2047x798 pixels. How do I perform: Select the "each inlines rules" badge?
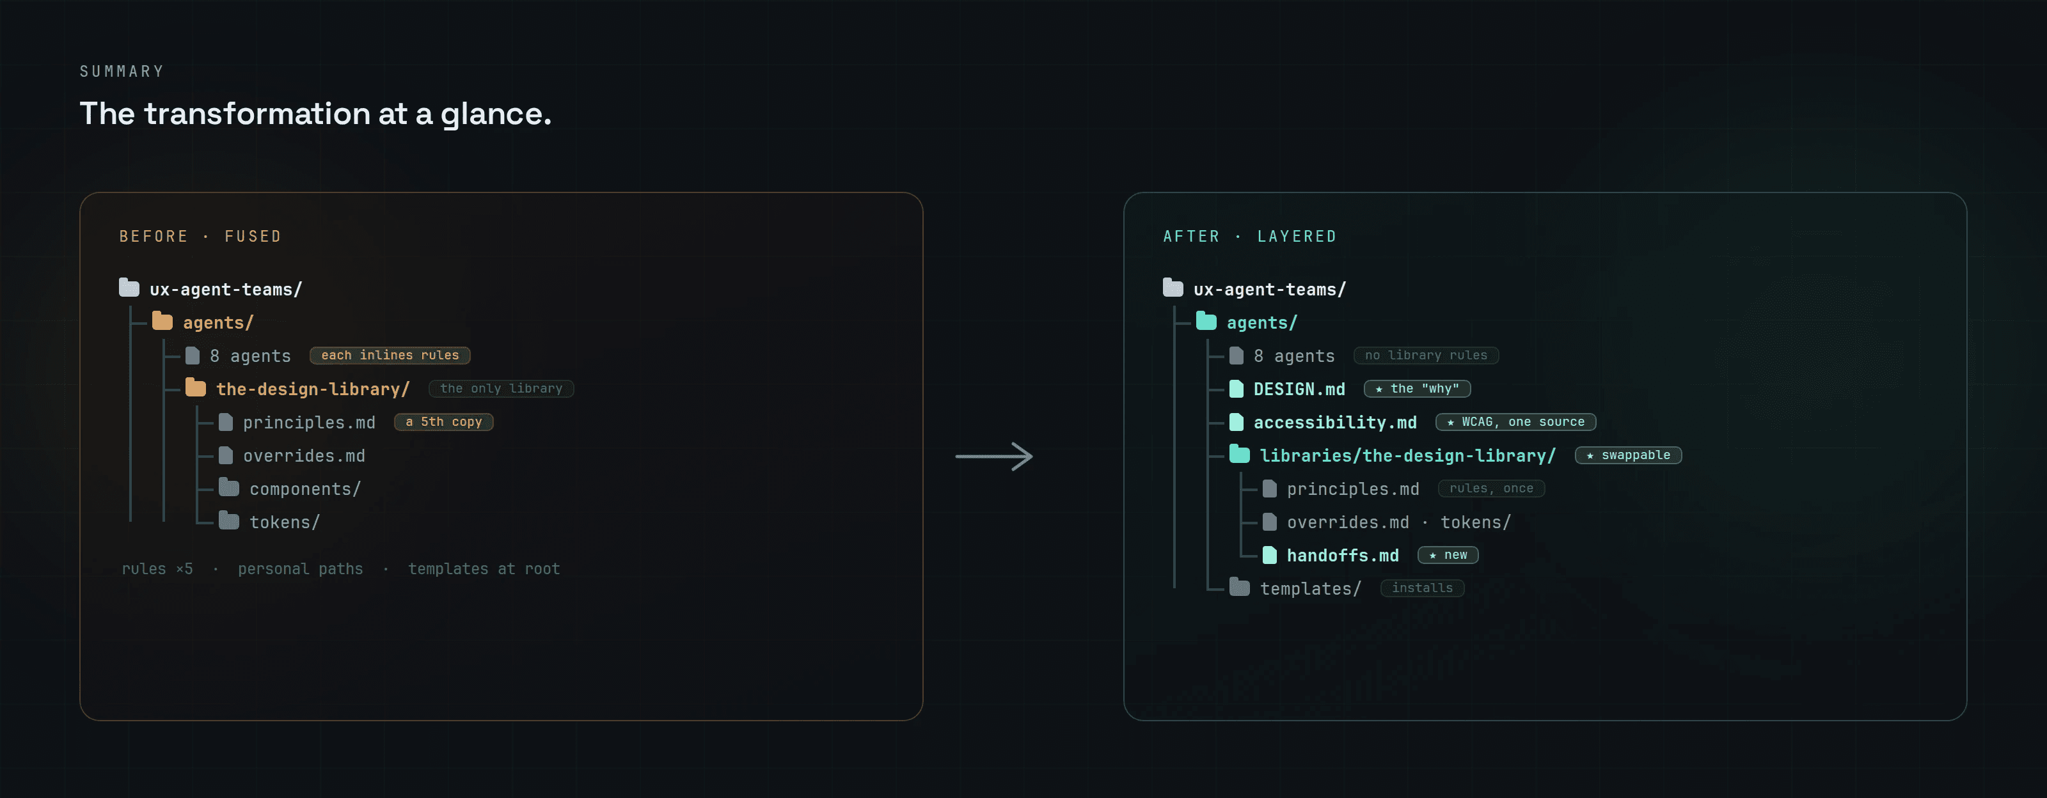coord(390,355)
